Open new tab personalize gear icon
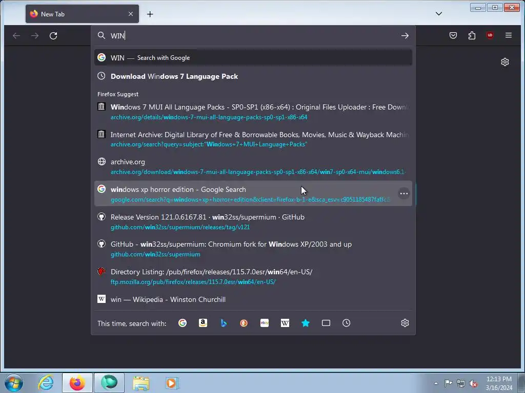Viewport: 525px width, 393px height. (x=505, y=62)
